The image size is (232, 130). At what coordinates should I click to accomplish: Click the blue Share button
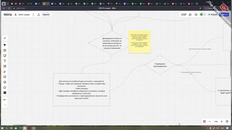pyautogui.click(x=224, y=14)
